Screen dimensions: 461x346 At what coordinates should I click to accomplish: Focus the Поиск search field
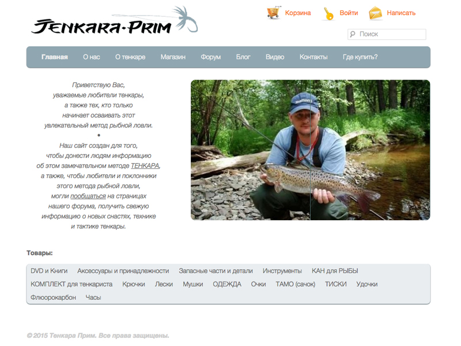coord(387,34)
